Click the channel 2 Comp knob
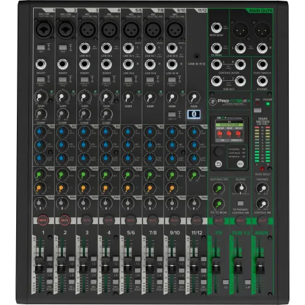Screen dimensions: 305x305 pos(62,114)
